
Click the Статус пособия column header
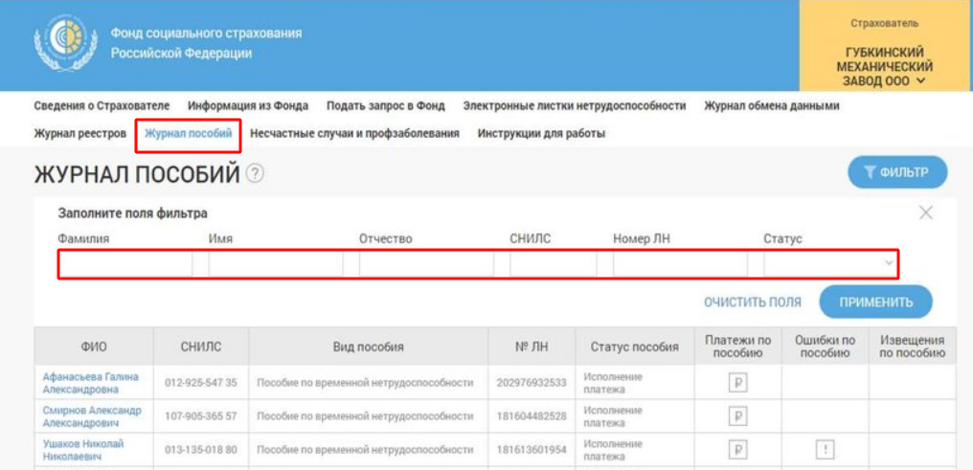(635, 347)
